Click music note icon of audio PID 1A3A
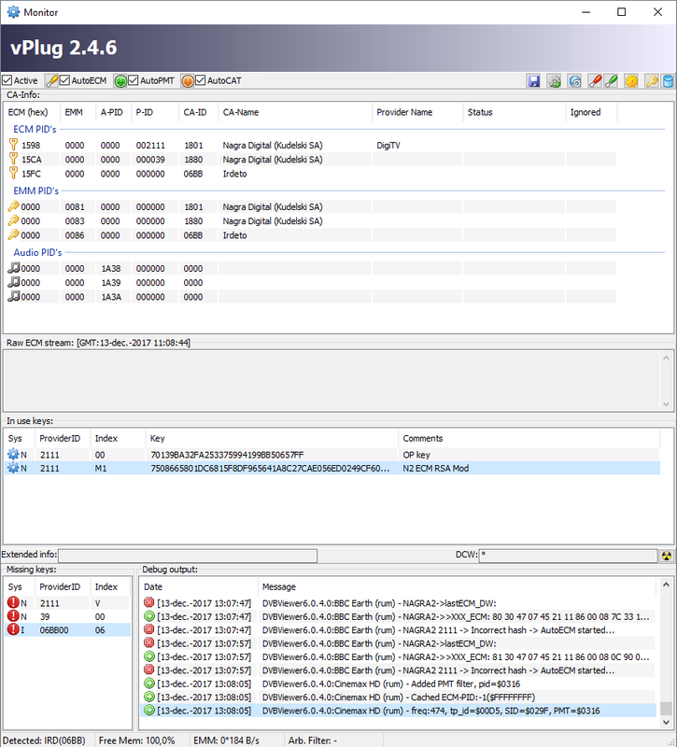 (x=14, y=296)
